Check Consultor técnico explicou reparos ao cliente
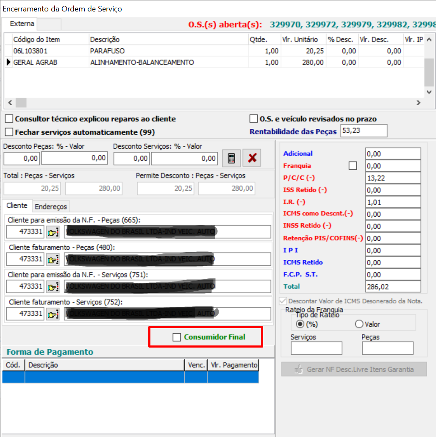The height and width of the screenshot is (437, 436). click(9, 119)
